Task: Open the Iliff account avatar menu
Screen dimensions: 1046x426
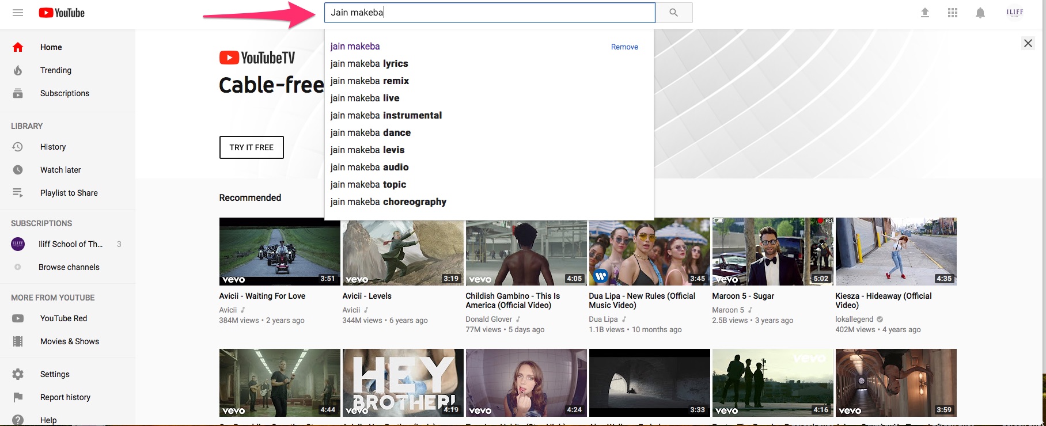Action: coord(1014,12)
